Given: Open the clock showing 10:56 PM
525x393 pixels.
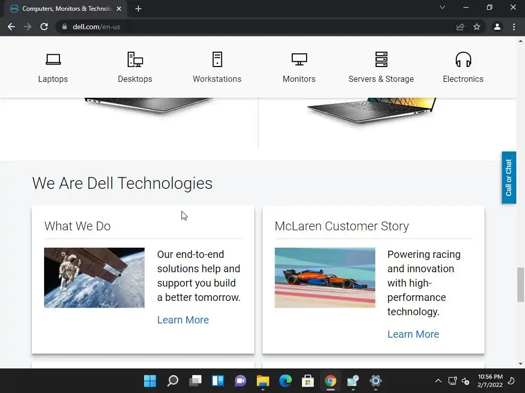Looking at the screenshot, I should (x=490, y=381).
